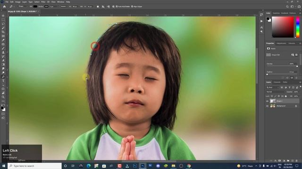Create new adjustment layer icon
Screen dimensions: 302x169
[284, 161]
